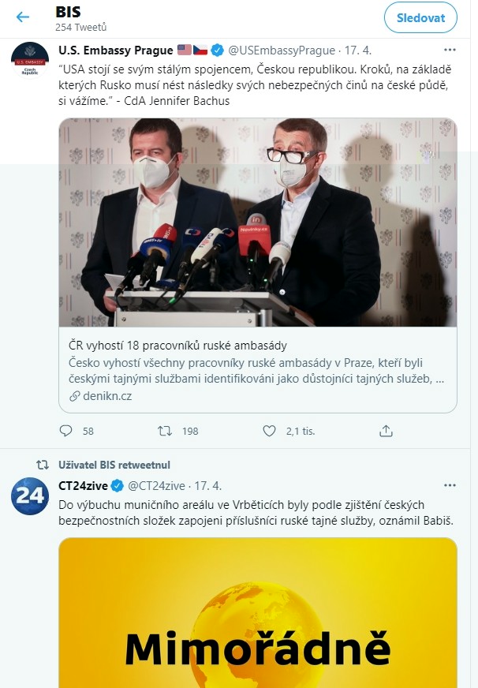Share the U.S. Embassy Prague tweet

[x=387, y=431]
